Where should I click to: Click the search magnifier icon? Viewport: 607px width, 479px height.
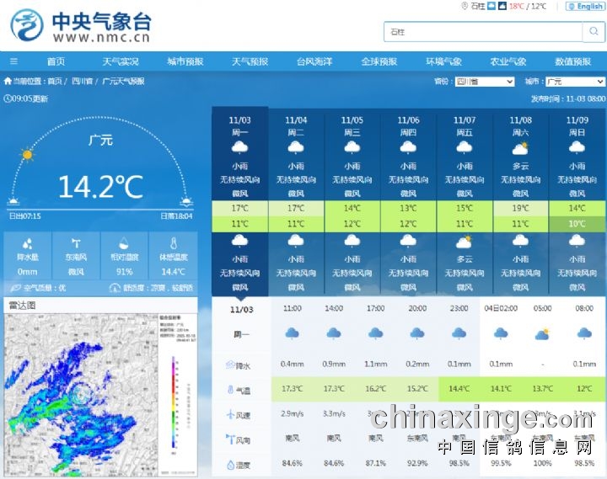594,32
